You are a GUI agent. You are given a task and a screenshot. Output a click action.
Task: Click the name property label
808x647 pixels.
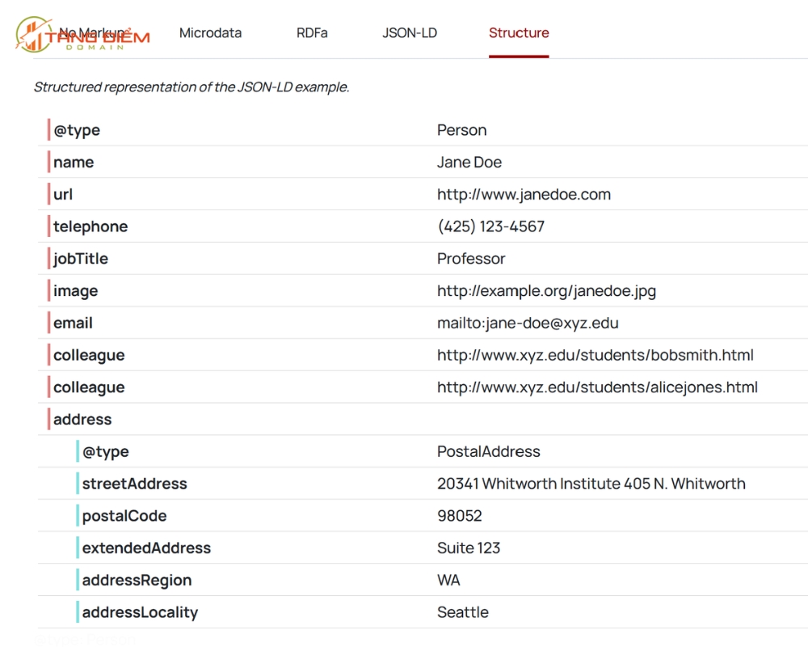74,162
